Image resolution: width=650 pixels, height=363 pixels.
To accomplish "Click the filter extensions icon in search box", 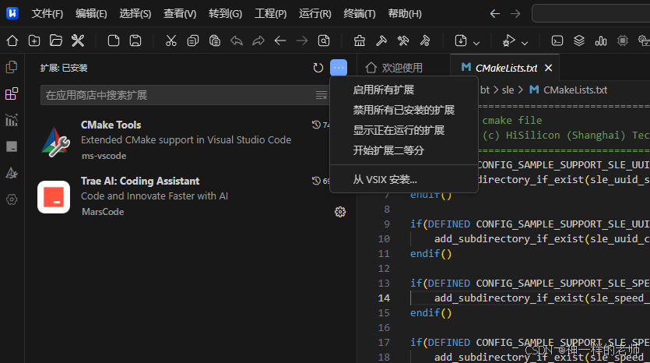I will [321, 95].
